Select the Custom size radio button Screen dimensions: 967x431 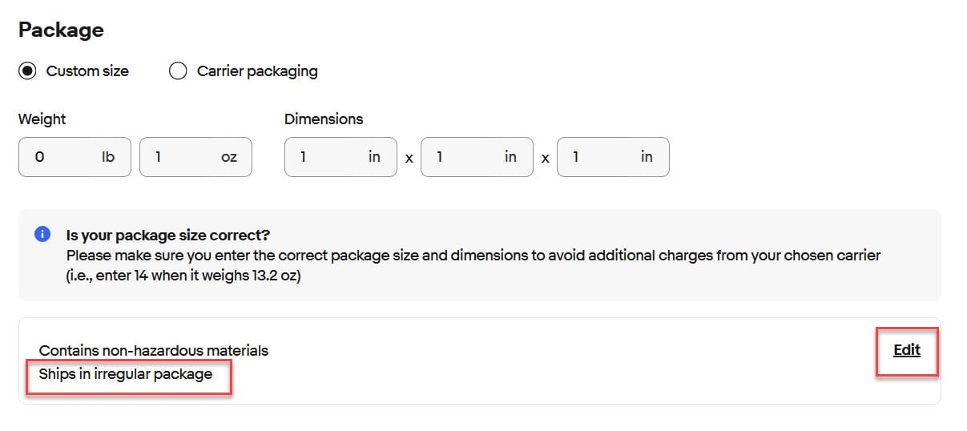coord(28,71)
